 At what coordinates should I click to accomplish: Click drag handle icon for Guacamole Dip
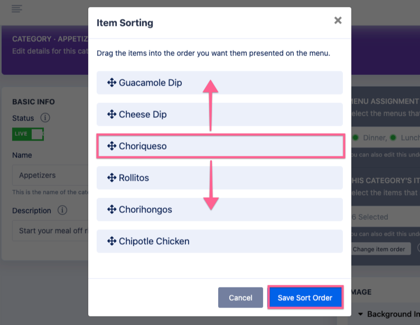click(111, 83)
